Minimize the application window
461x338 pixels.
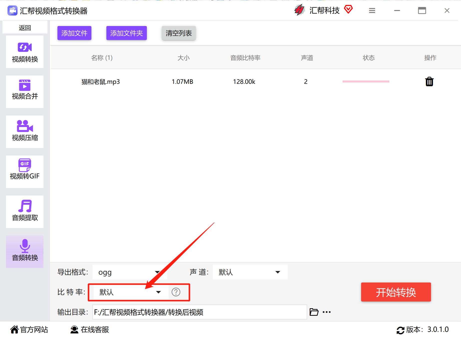point(397,10)
